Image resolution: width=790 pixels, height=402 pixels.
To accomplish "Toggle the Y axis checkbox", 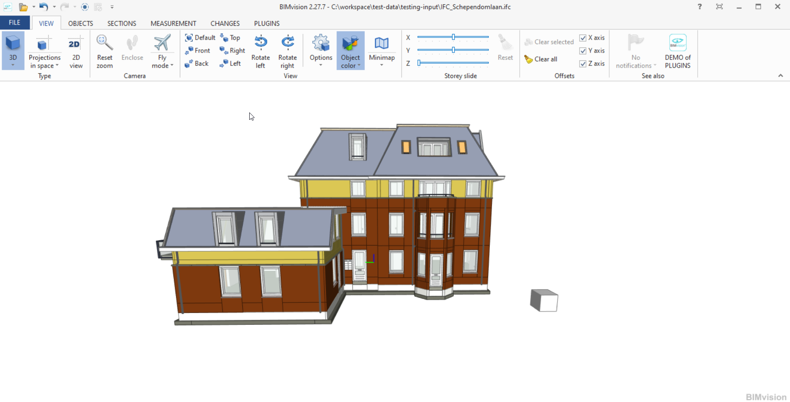I will [583, 51].
